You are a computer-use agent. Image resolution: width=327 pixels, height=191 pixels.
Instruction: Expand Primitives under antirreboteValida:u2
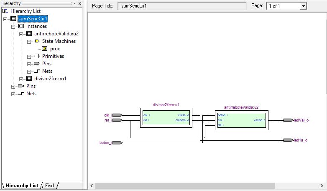pyautogui.click(x=29, y=56)
